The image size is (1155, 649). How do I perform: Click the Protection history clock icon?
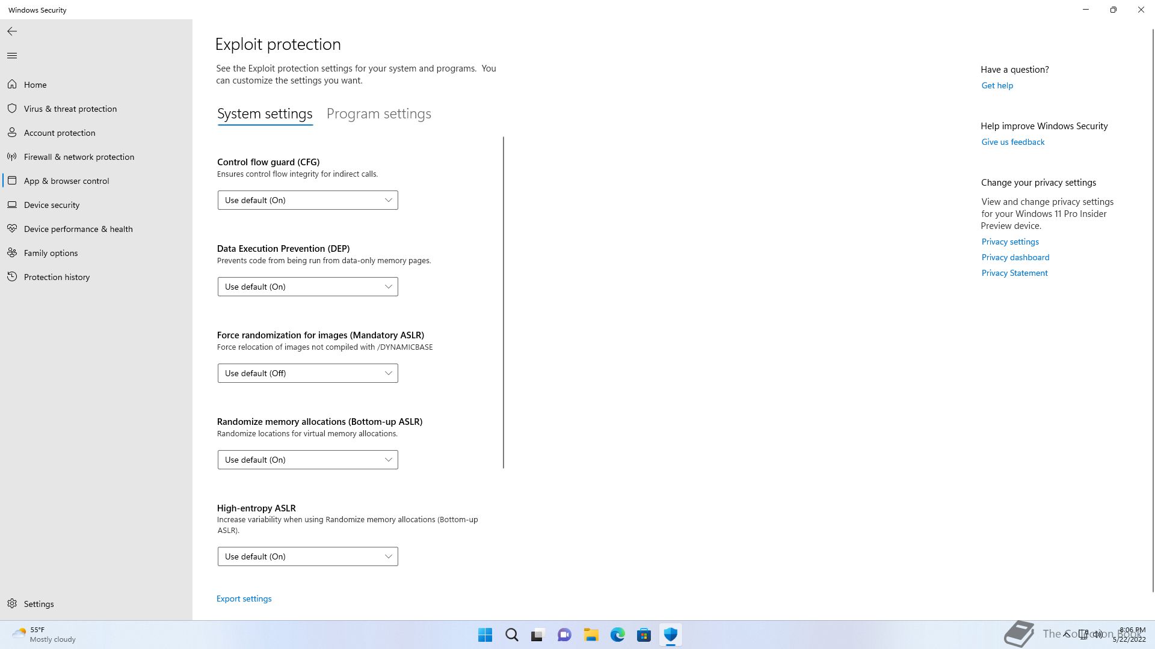coord(12,277)
